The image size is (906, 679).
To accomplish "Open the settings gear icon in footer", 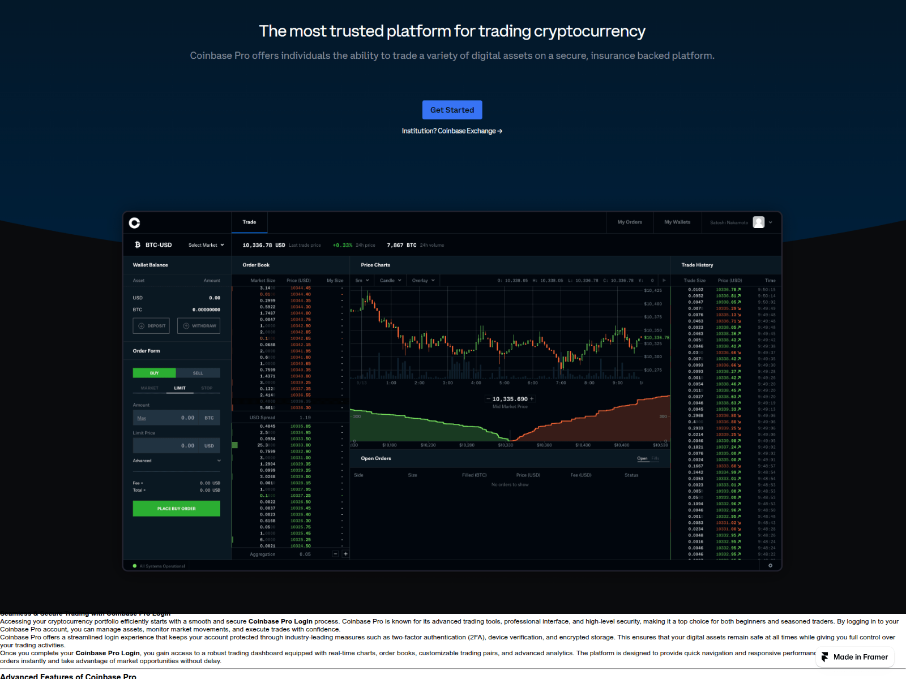I will click(770, 565).
